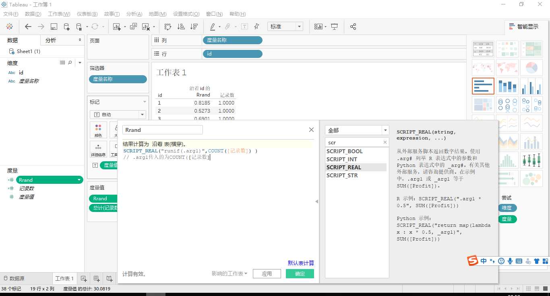550x296 pixels.
Task: Click the swap rows and columns icon
Action: 168,27
